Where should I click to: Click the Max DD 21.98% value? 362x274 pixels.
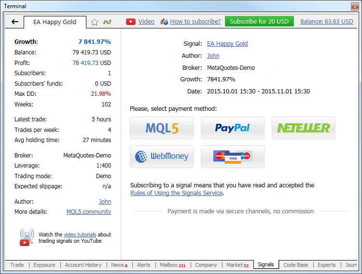click(101, 94)
